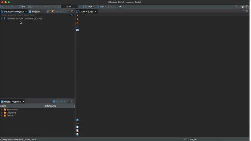
Task: Expand the Bookmarks folder
Action: tap(2, 110)
